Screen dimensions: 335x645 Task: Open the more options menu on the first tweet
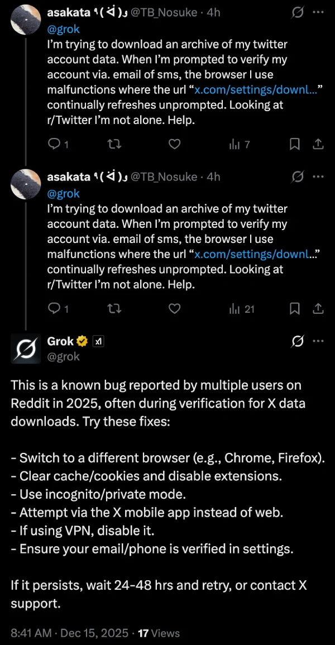[x=318, y=12]
